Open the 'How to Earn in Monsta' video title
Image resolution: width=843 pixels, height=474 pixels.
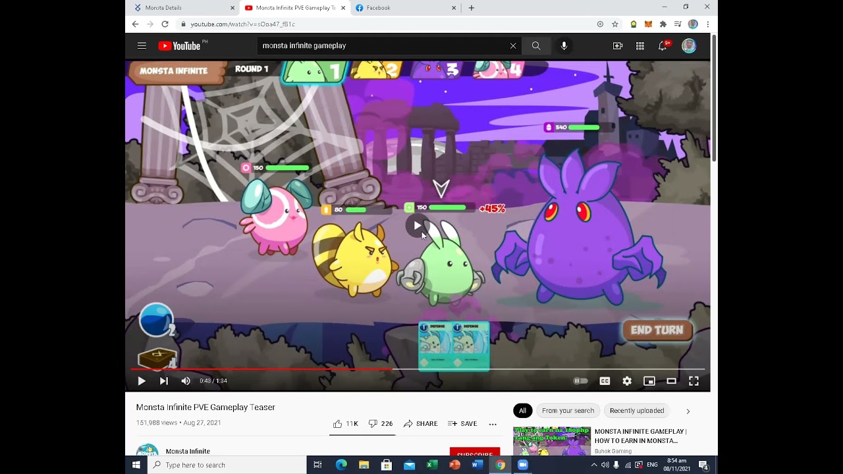641,436
